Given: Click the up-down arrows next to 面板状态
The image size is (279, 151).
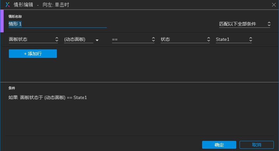Looking at the screenshot, I should click(x=57, y=39).
